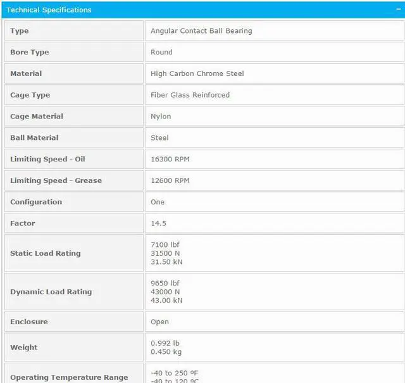Click the Static Load Rating label

[x=46, y=253]
